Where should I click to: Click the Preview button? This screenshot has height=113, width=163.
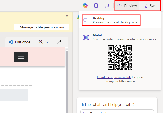[127, 6]
